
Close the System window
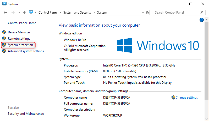[x=203, y=4]
